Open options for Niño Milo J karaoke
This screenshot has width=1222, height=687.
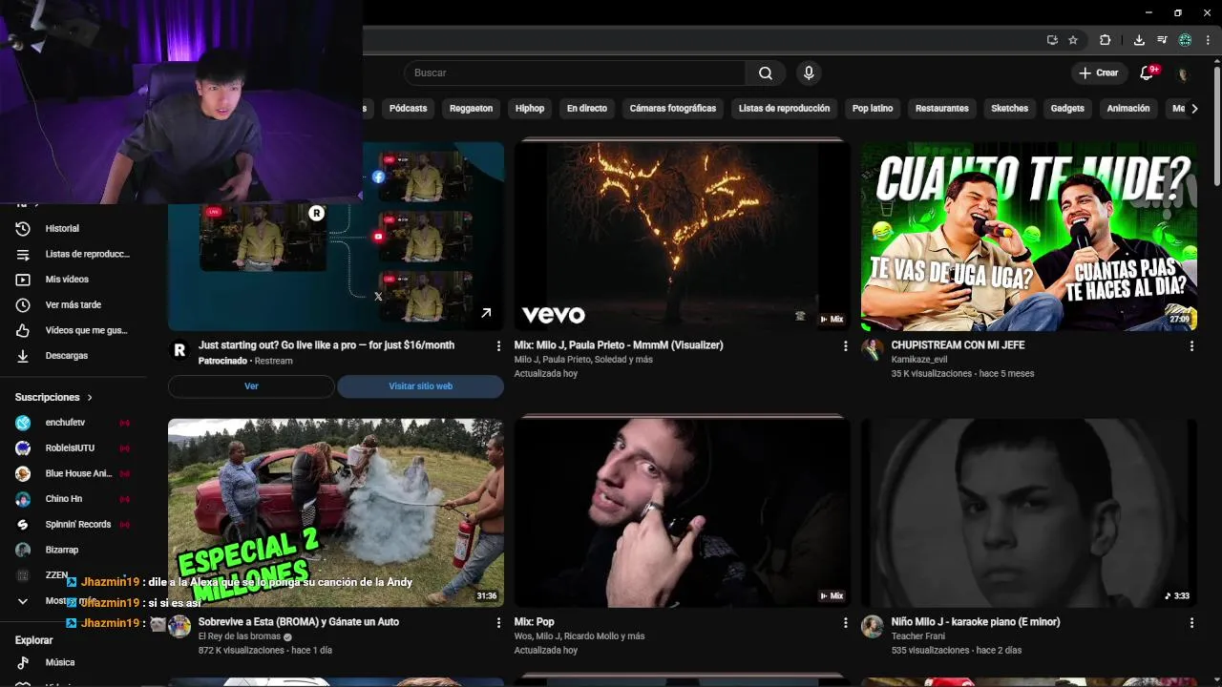[1191, 623]
